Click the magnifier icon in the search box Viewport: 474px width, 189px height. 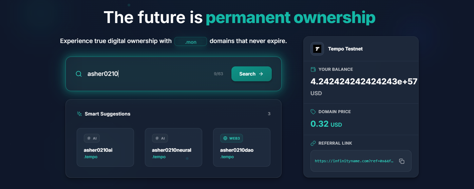[x=79, y=74]
